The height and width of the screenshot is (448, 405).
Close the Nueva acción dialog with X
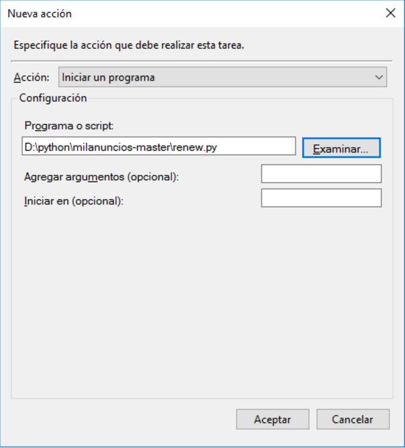point(391,13)
